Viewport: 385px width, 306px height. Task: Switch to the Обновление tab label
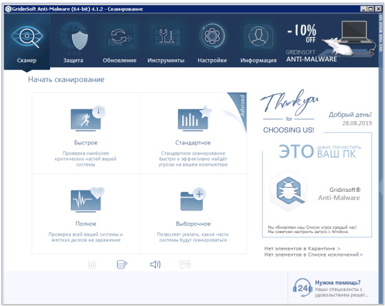click(x=120, y=61)
